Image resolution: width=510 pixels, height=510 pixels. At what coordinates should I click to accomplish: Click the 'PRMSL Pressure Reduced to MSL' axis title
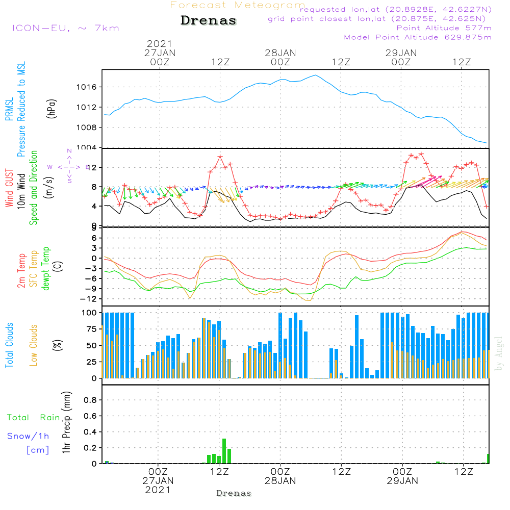coord(15,109)
